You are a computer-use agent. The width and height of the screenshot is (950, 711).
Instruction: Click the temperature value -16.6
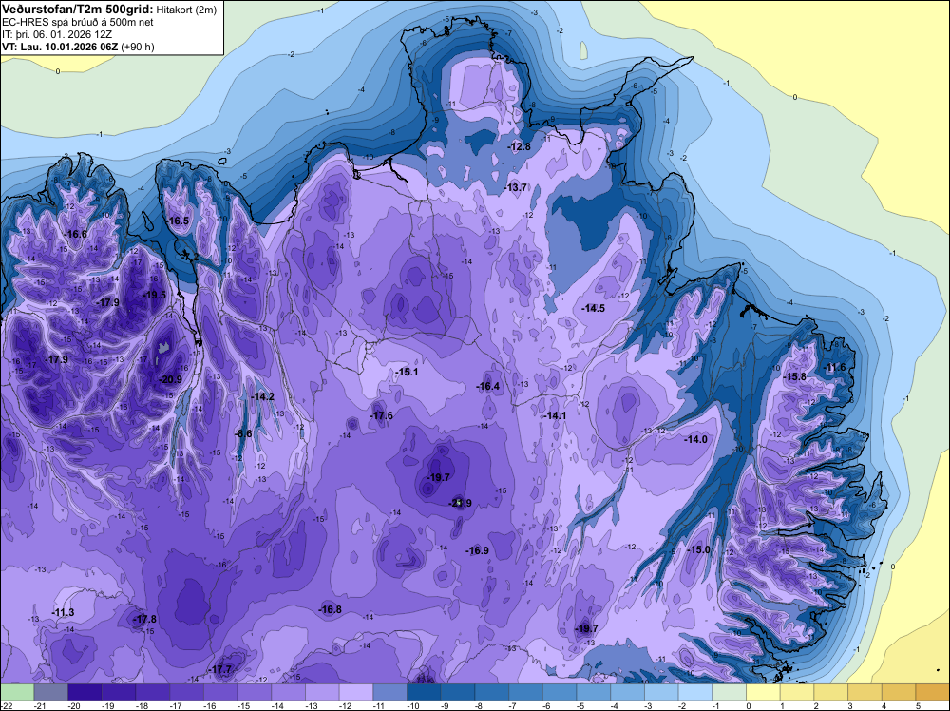(x=76, y=234)
